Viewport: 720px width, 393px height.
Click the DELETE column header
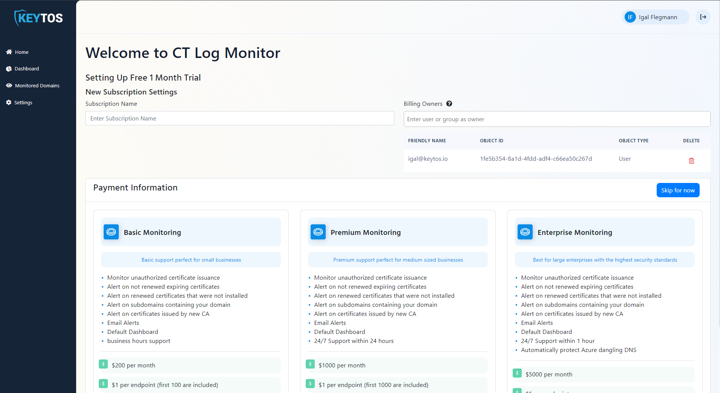(x=691, y=140)
